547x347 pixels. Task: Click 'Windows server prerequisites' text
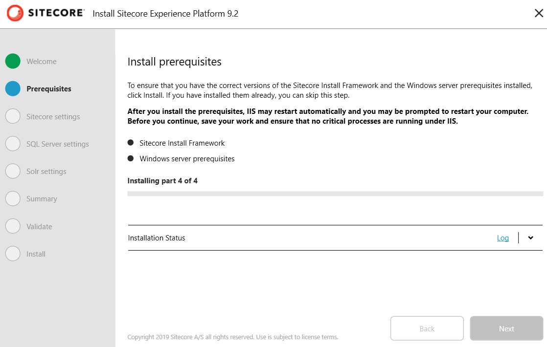187,159
